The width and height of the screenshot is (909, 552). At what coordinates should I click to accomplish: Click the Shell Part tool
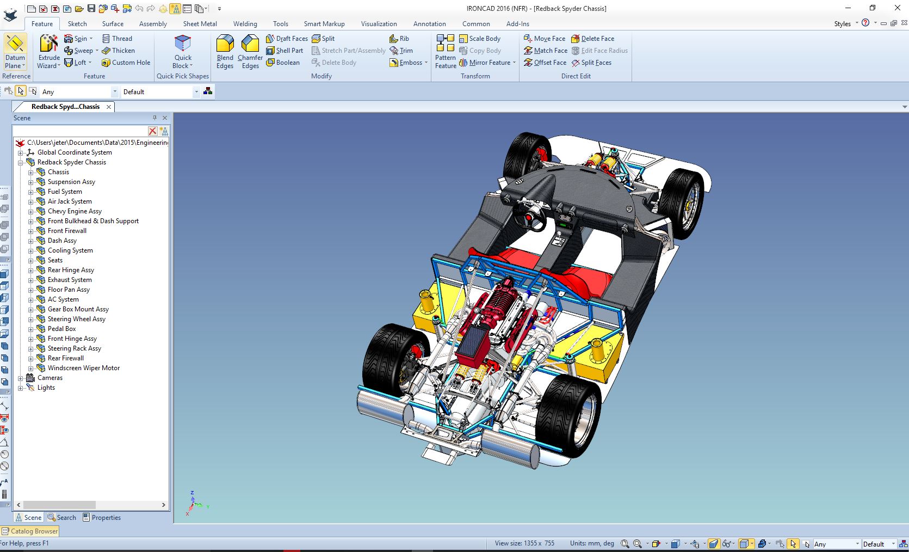[x=284, y=51]
